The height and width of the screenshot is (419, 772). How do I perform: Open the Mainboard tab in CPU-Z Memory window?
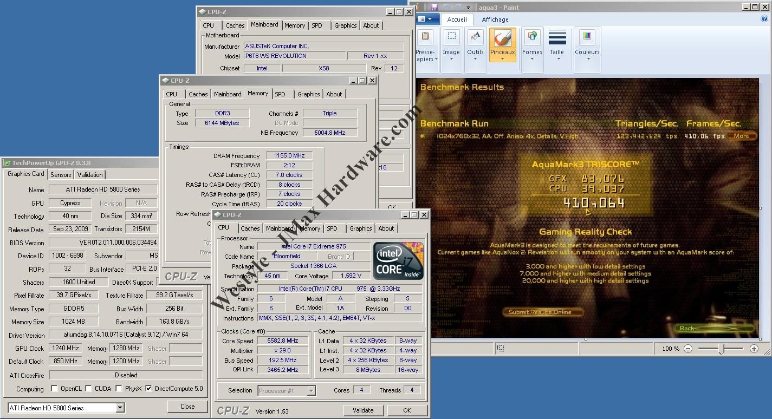pos(228,94)
